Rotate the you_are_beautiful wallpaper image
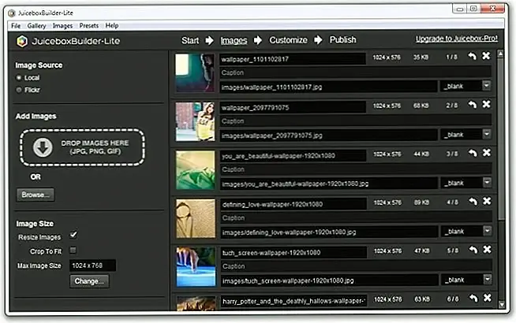516x323 pixels. coord(472,154)
